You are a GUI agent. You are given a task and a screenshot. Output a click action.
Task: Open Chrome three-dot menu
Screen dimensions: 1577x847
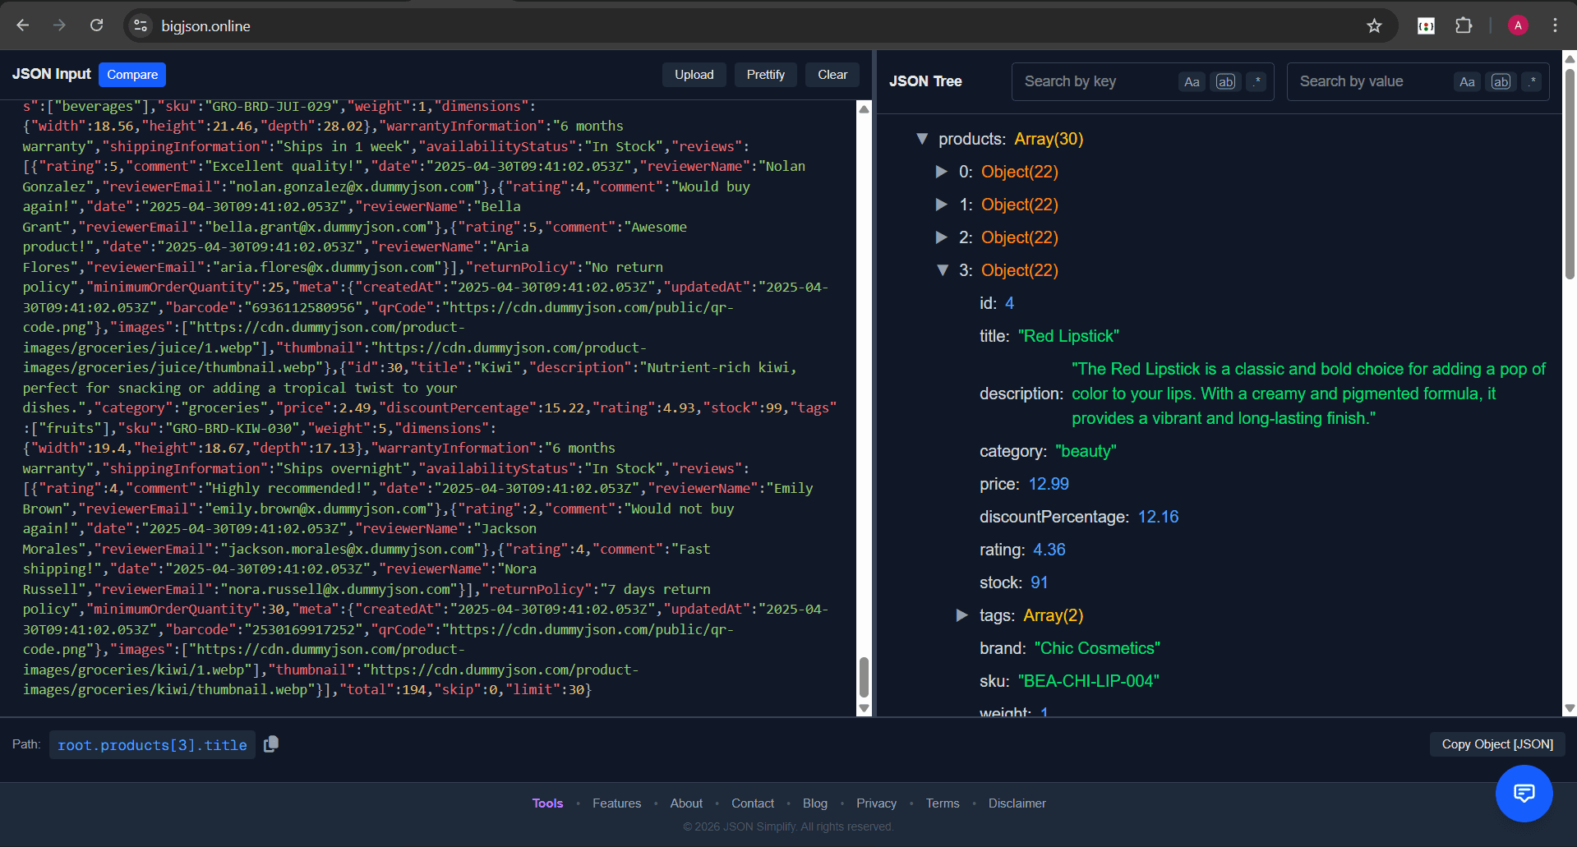(x=1555, y=25)
